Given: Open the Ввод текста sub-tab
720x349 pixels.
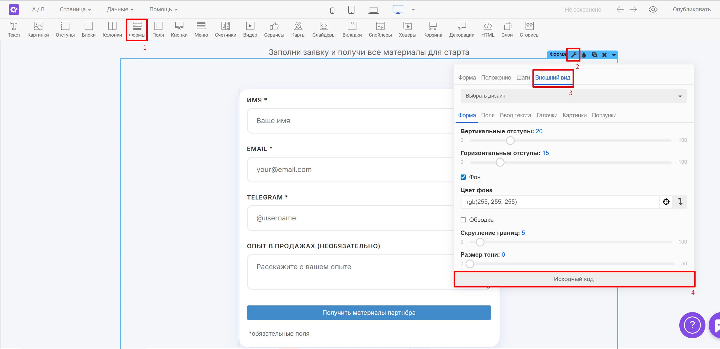Looking at the screenshot, I should coord(515,115).
